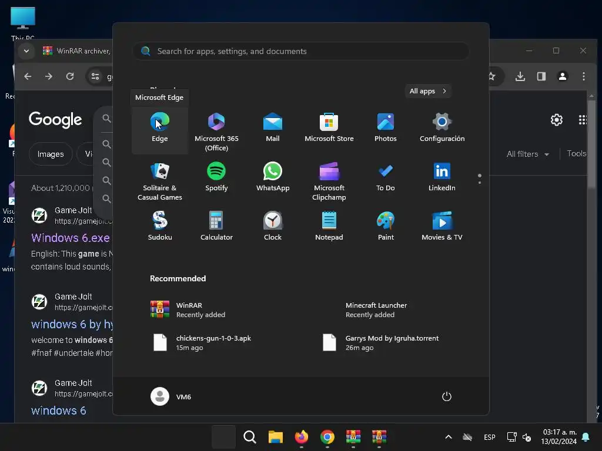Switch to Firefox on taskbar
The width and height of the screenshot is (602, 451).
[x=302, y=437]
